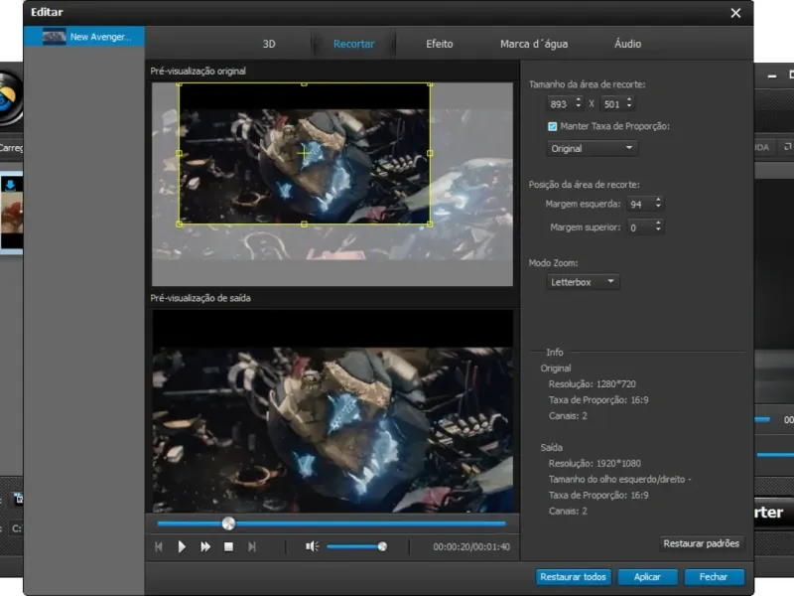Click the crosshair center of crop area
Image resolution: width=794 pixels, height=596 pixels.
point(305,152)
